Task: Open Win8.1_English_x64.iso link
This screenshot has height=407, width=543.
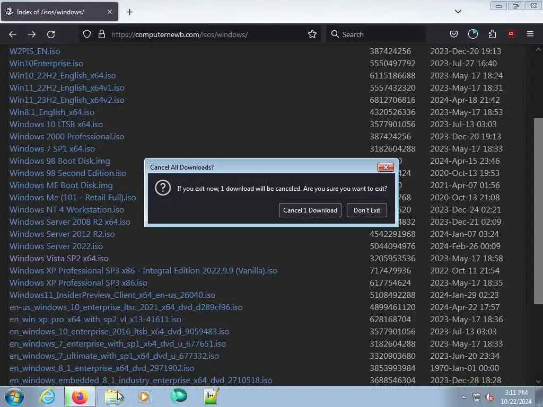Action: pos(51,112)
